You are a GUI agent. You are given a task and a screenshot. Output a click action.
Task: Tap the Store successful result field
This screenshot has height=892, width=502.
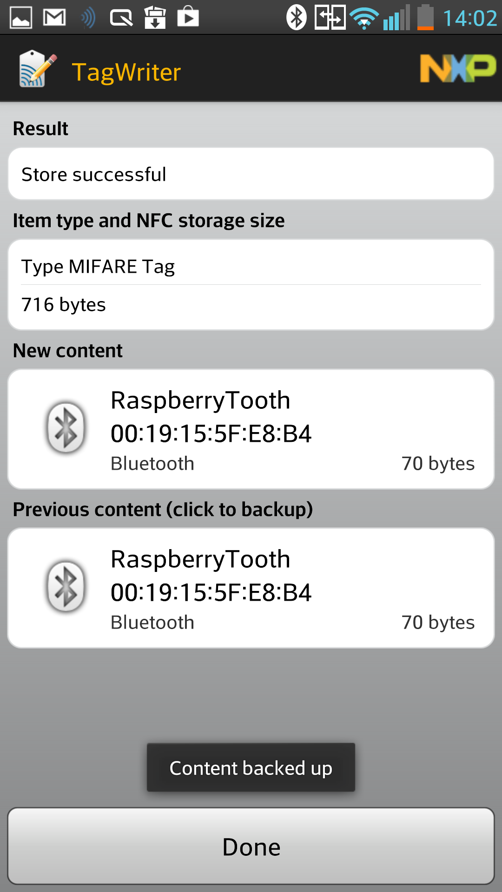(x=251, y=174)
